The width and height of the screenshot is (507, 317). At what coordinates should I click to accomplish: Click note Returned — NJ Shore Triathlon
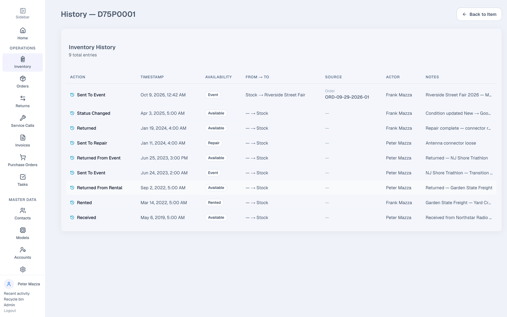coord(457,158)
